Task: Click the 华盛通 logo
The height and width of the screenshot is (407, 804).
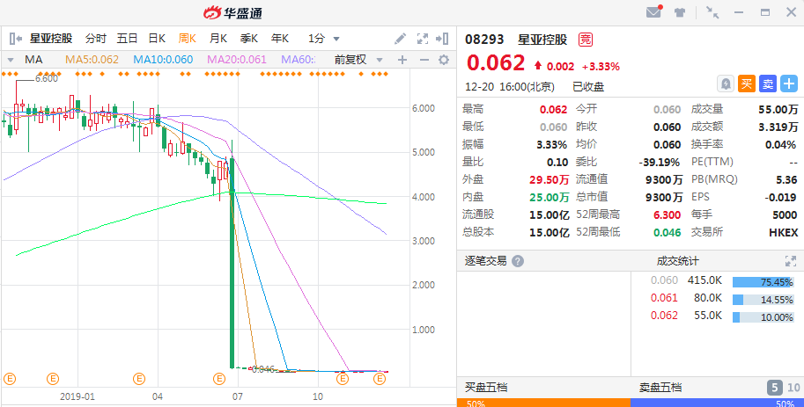Action: [x=232, y=13]
